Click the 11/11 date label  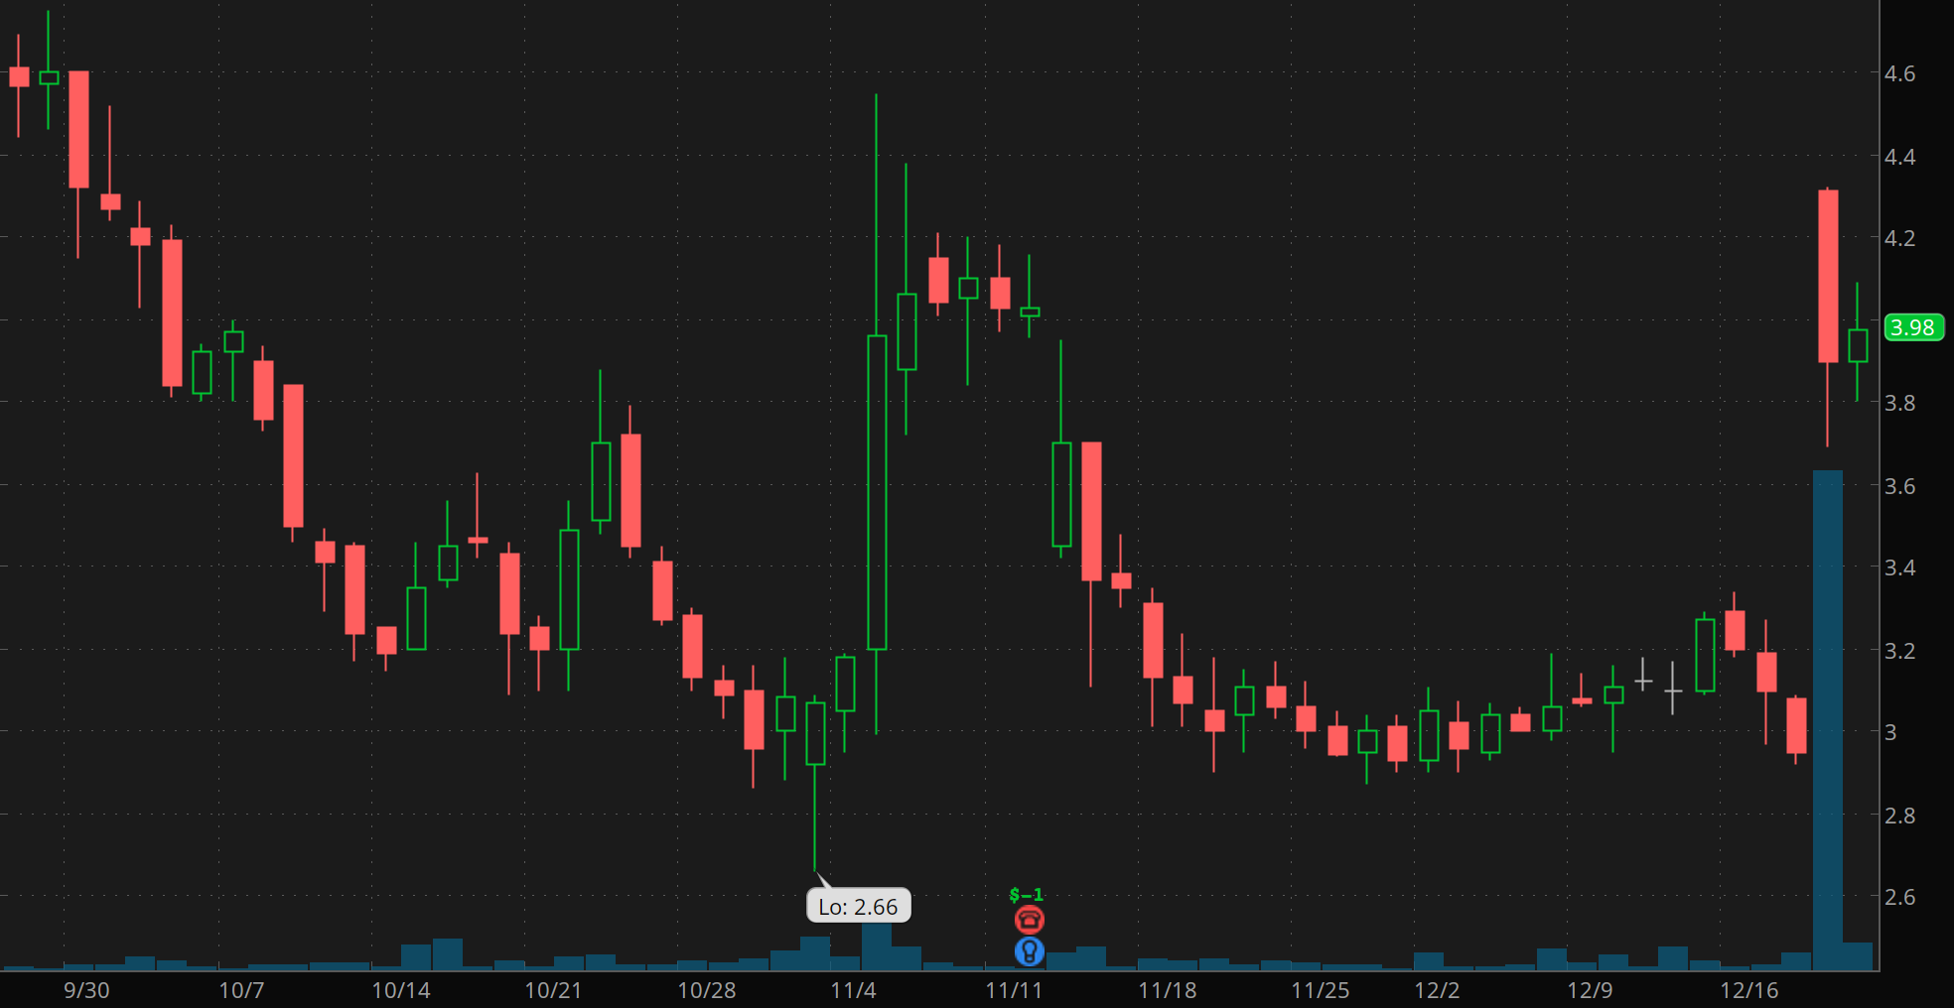tap(1014, 990)
